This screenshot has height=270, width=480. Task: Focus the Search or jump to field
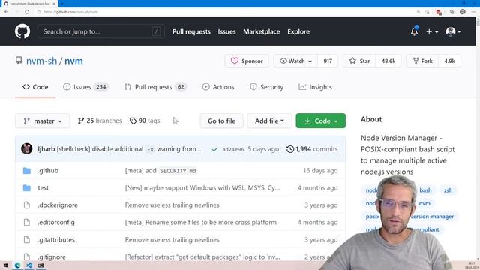tap(100, 31)
